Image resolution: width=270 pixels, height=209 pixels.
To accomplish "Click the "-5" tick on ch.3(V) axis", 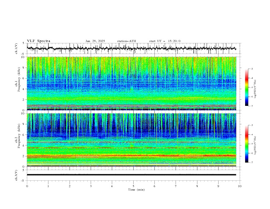I will (23, 181).
